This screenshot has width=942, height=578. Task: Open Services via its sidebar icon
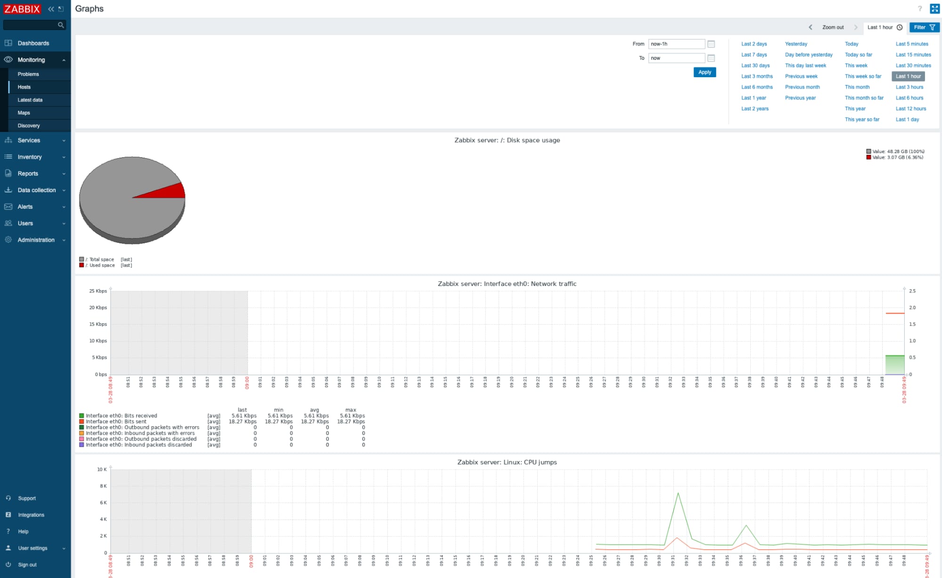pos(8,140)
